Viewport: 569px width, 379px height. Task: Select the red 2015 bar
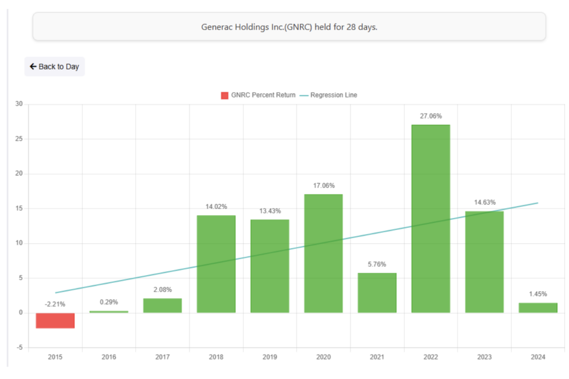[55, 321]
